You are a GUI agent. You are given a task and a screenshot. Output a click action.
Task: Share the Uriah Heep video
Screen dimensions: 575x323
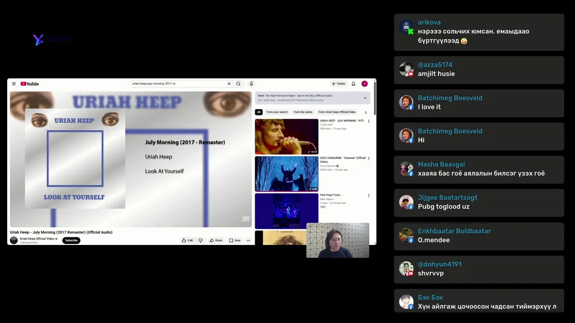tap(216, 240)
